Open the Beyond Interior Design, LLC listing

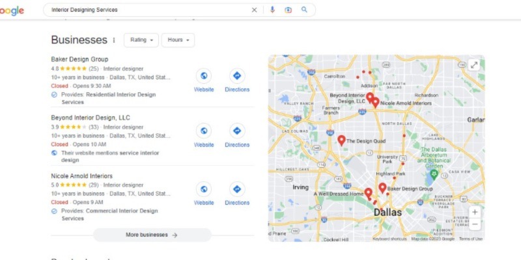click(91, 118)
